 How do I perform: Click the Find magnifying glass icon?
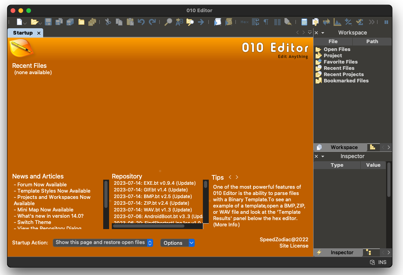[x=168, y=22]
